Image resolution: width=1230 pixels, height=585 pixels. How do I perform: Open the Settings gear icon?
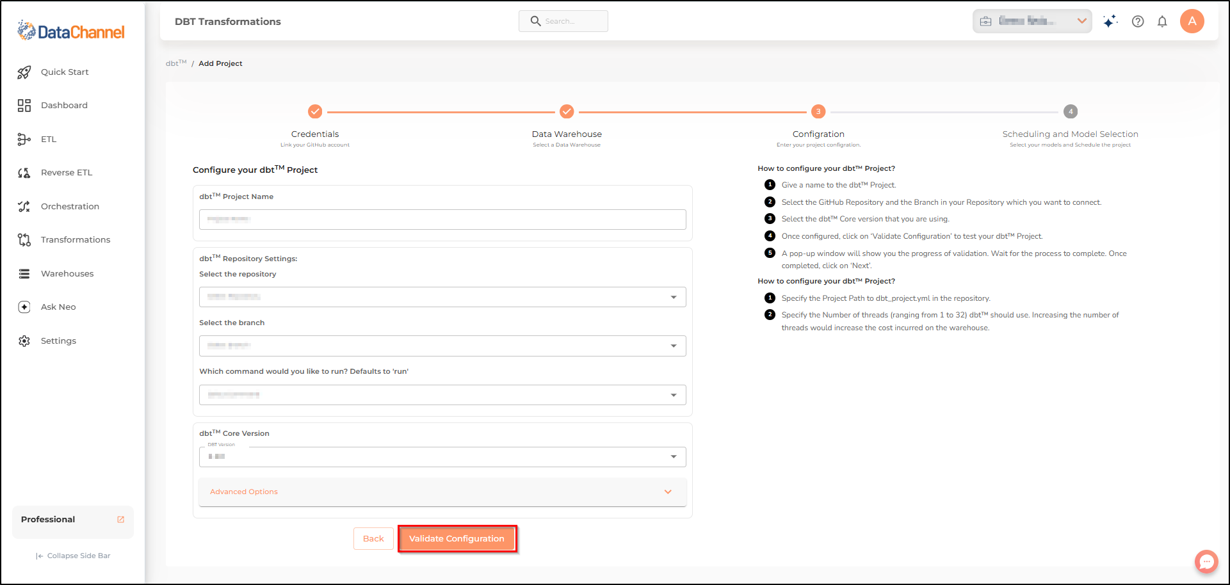point(24,341)
